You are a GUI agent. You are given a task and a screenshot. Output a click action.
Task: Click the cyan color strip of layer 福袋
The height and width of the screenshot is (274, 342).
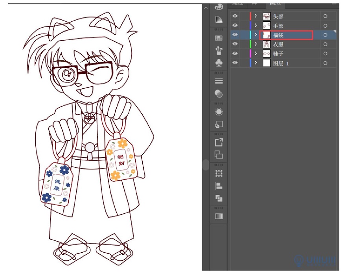click(250, 35)
